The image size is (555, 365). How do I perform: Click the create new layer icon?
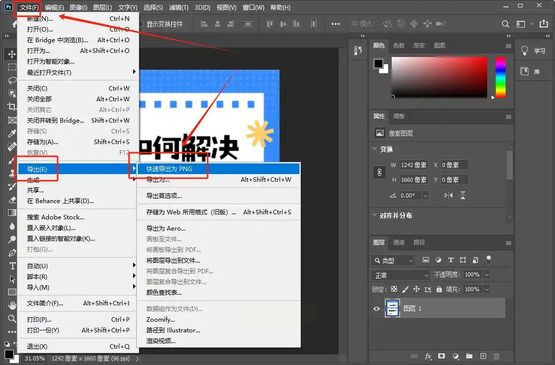[x=483, y=356]
